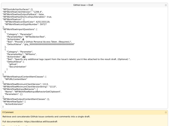Click the "WFWorkflowOutputContentItemClasses": [] line
The height and width of the screenshot is (126, 169).
[x=26, y=99]
